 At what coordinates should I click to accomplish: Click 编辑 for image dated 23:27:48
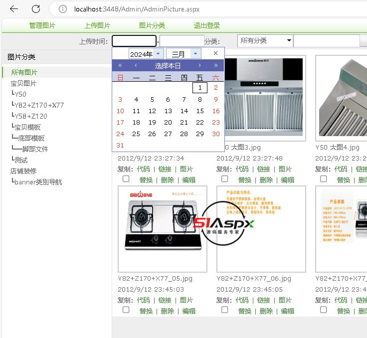click(287, 180)
